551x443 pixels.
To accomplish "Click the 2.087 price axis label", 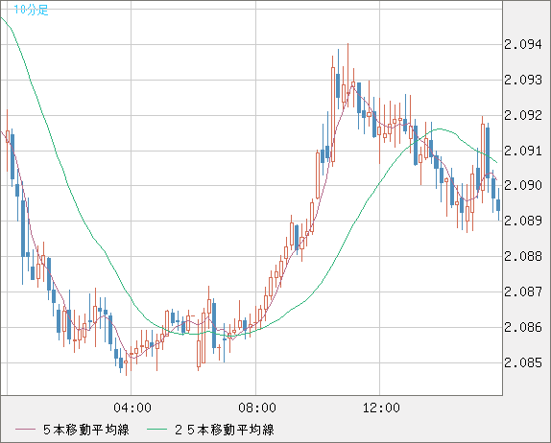I will (523, 291).
